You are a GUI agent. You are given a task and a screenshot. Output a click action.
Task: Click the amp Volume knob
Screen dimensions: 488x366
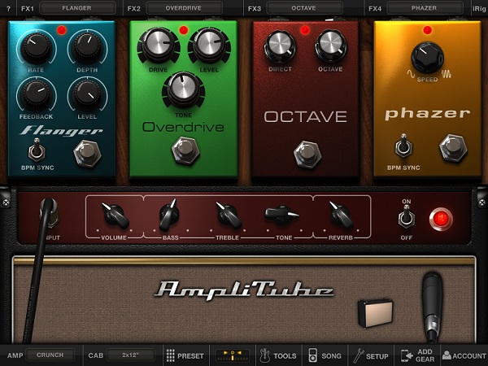(x=115, y=216)
